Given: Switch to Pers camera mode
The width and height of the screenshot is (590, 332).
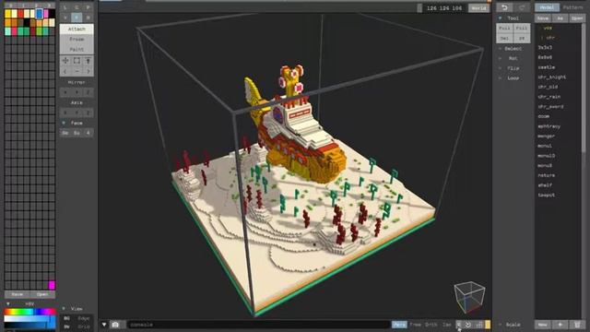Looking at the screenshot, I should coord(399,325).
